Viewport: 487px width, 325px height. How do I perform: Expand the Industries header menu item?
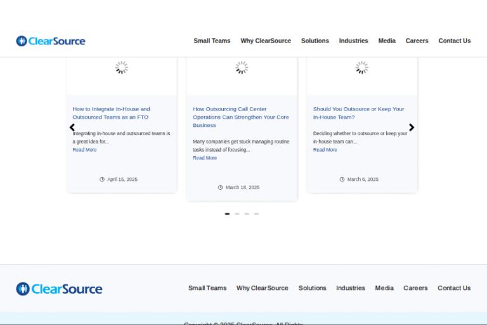coord(353,41)
